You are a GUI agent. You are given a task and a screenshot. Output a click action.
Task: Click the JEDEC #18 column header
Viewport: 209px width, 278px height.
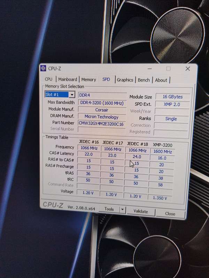coord(137,144)
